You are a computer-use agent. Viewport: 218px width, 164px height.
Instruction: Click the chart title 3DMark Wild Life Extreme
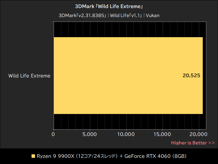click(x=109, y=6)
